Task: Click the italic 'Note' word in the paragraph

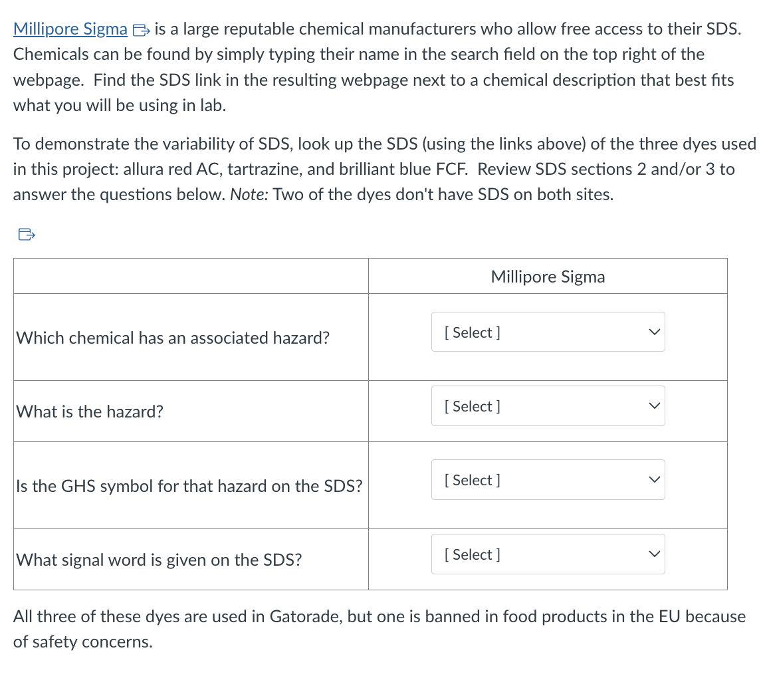Action: pyautogui.click(x=247, y=195)
